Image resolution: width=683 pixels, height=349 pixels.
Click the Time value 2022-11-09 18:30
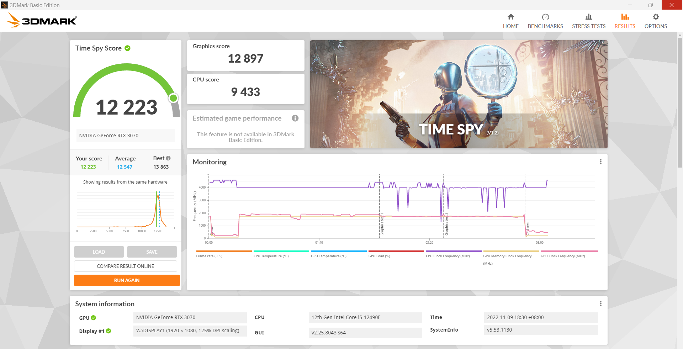tap(541, 318)
